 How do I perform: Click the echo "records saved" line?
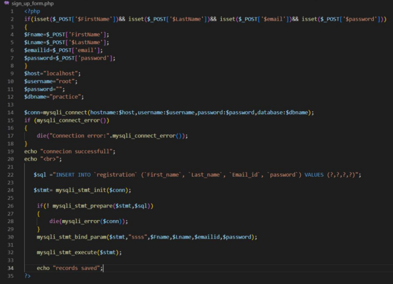70,268
